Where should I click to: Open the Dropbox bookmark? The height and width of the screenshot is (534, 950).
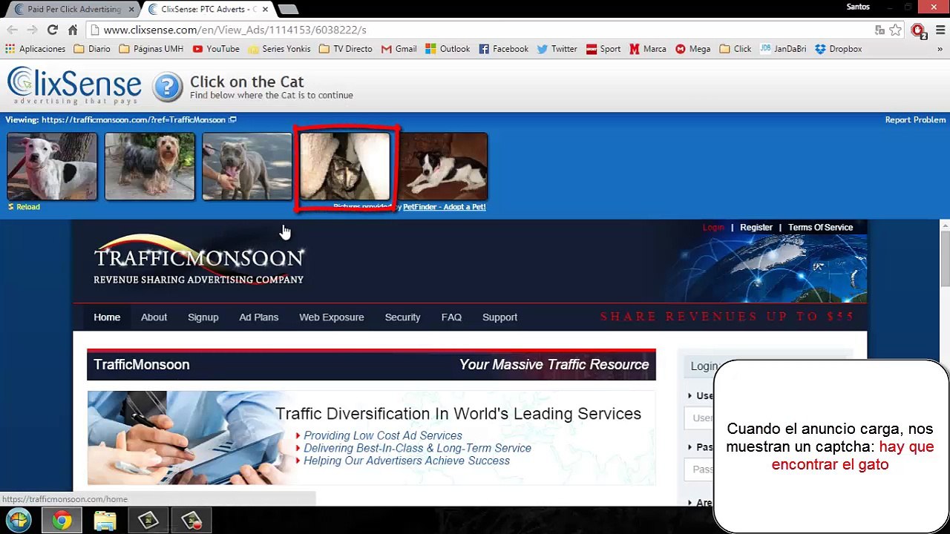click(839, 49)
